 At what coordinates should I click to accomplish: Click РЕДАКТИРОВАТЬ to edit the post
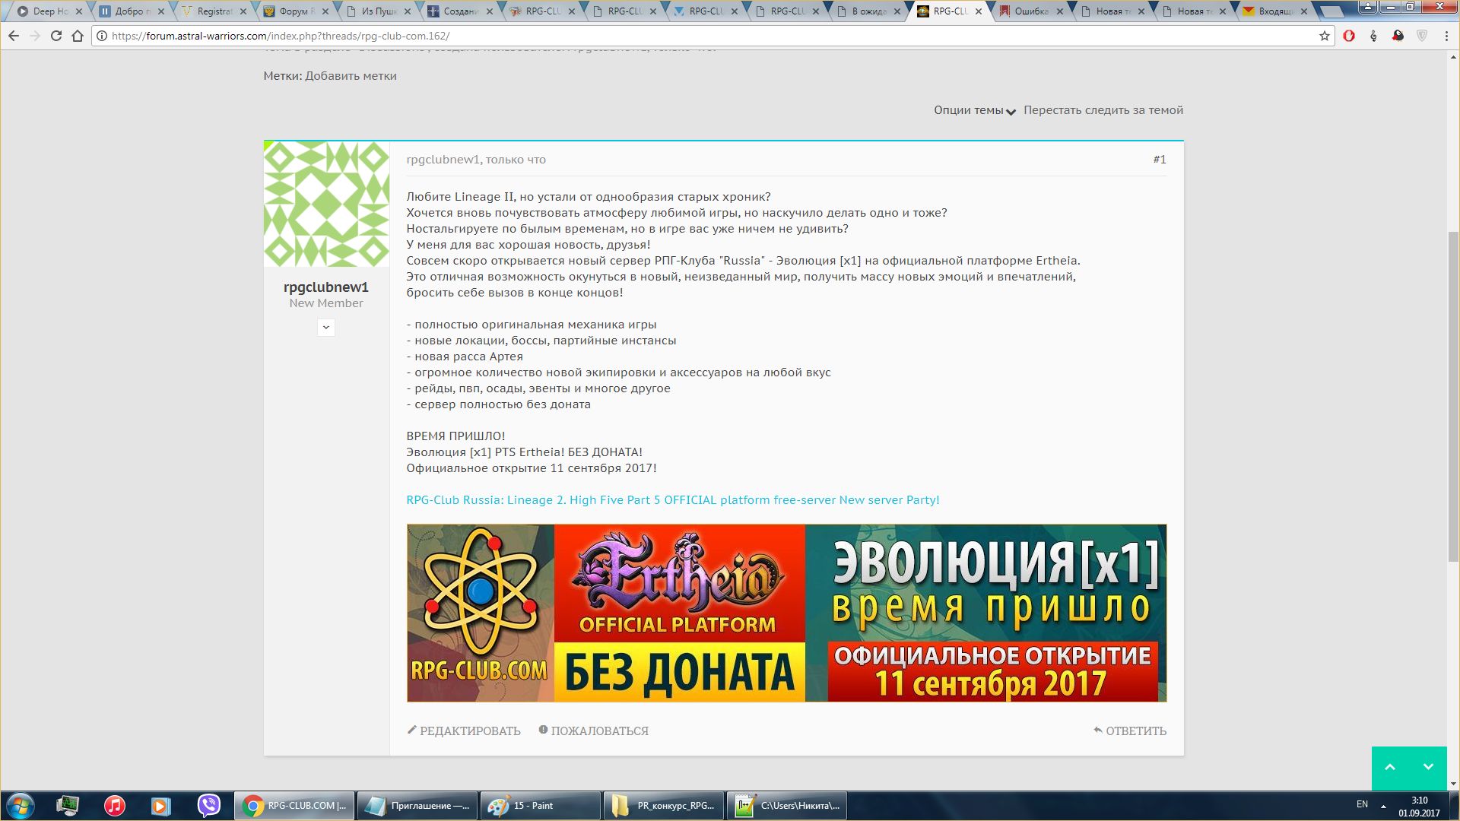[464, 731]
